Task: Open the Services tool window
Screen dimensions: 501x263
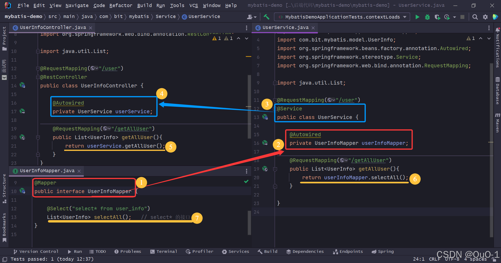Action: click(235, 252)
